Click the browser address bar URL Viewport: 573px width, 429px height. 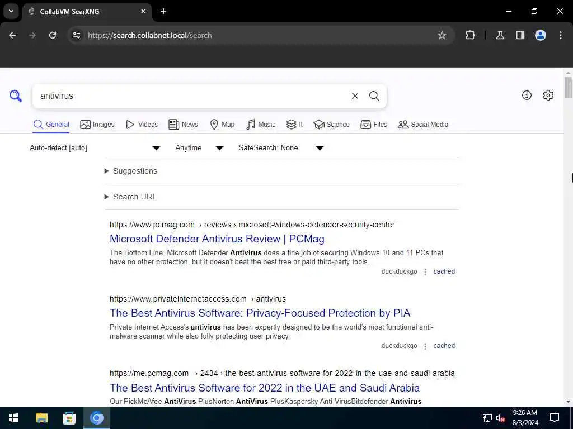coord(150,35)
